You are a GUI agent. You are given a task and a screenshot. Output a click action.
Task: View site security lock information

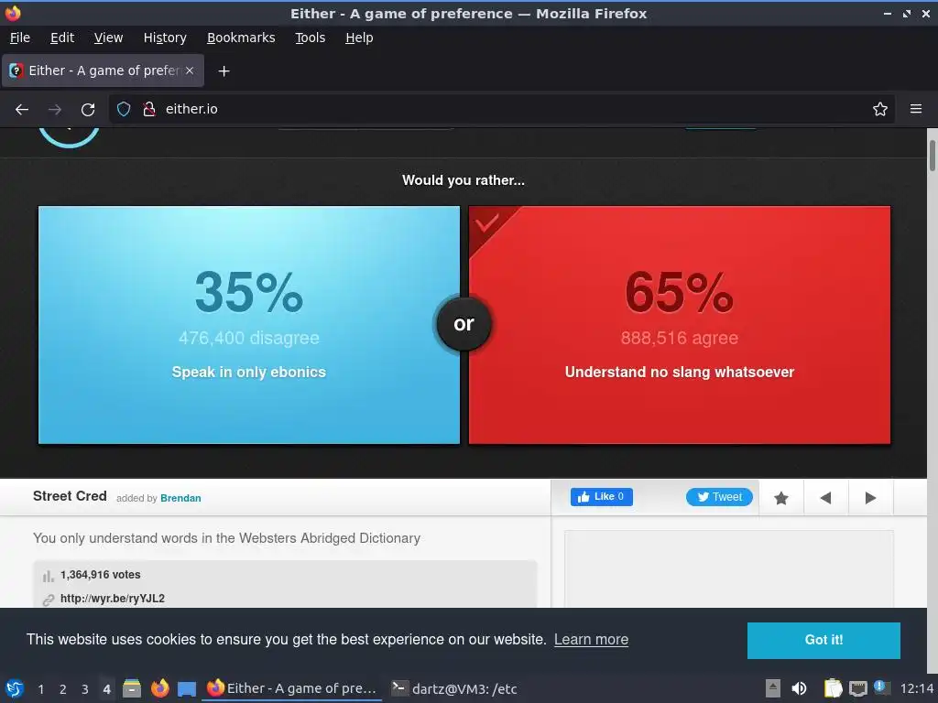point(149,110)
